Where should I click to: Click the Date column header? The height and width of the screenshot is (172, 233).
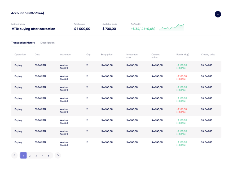click(37, 55)
